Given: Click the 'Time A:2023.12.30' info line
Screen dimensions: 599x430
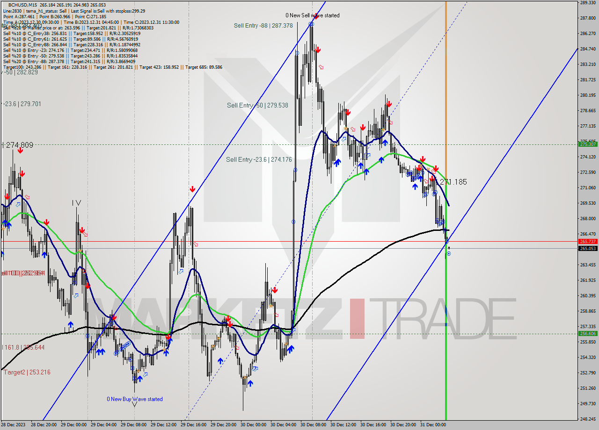Looking at the screenshot, I should pyautogui.click(x=91, y=22).
